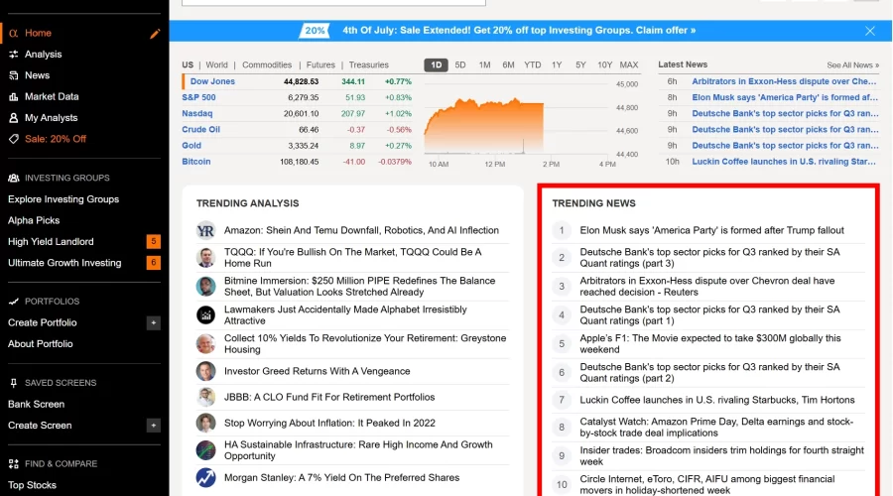Screen dimensions: 893x496
Task: Click See All News link
Action: point(852,65)
